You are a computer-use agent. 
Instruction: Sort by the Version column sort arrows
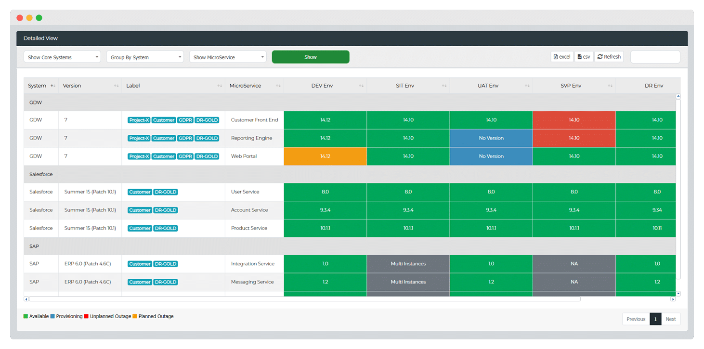point(116,86)
